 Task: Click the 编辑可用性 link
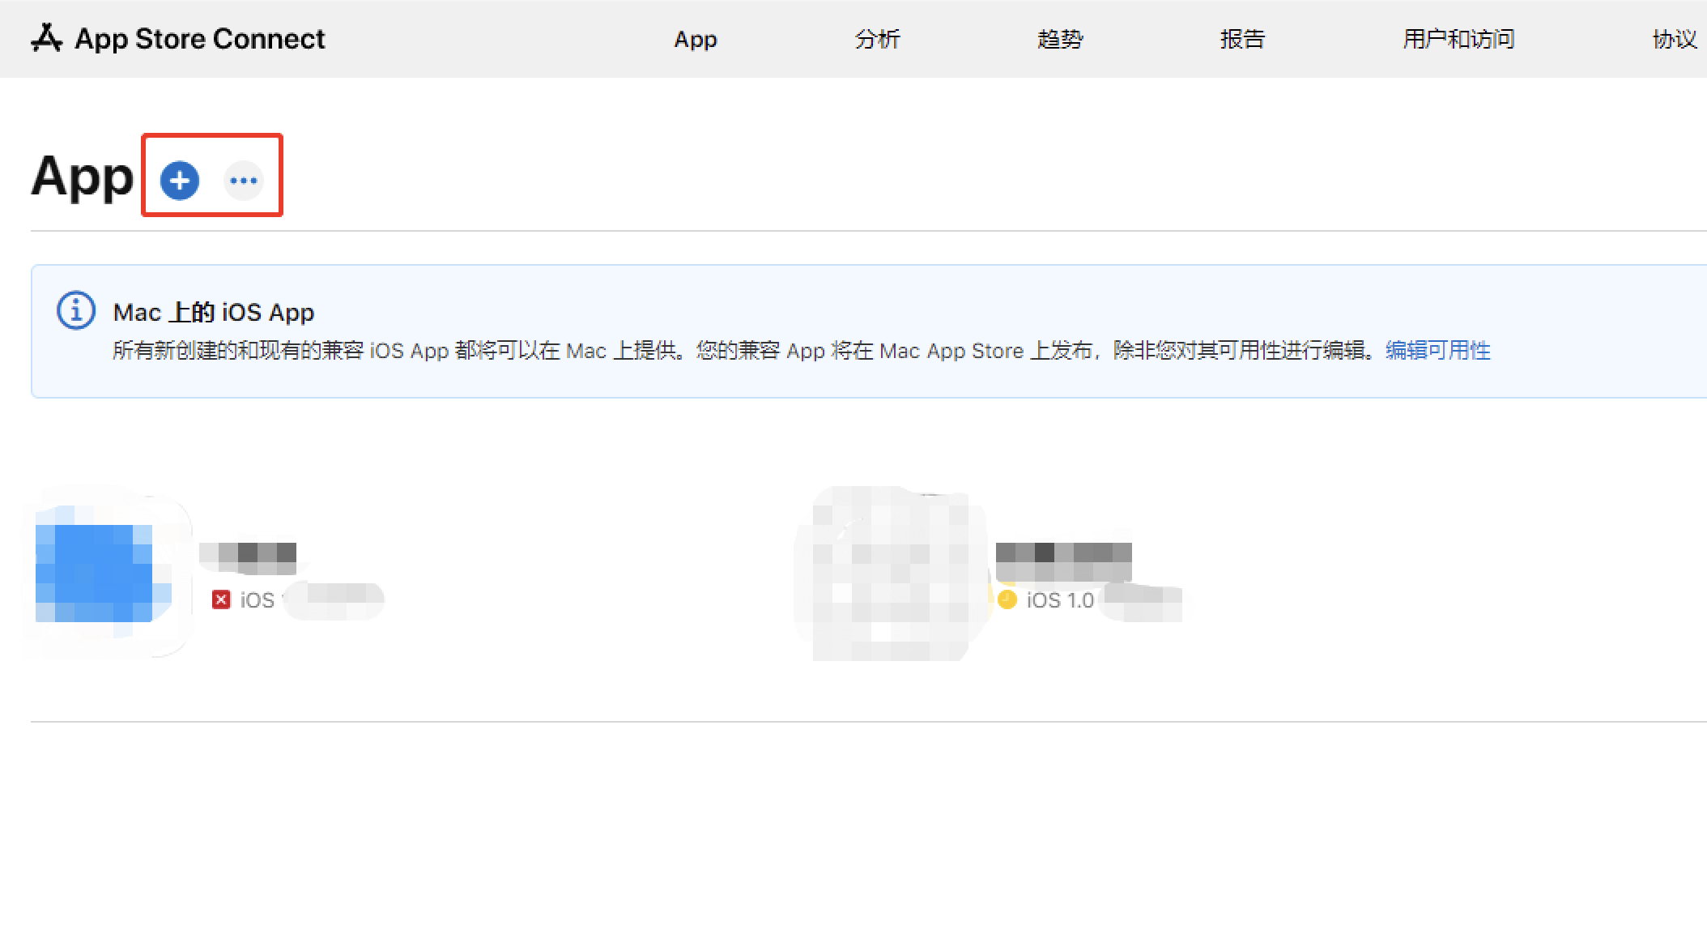pos(1438,350)
